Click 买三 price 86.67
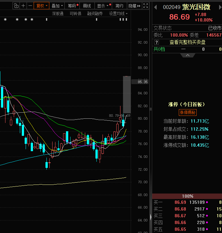The image size is (222, 233). [180, 216]
